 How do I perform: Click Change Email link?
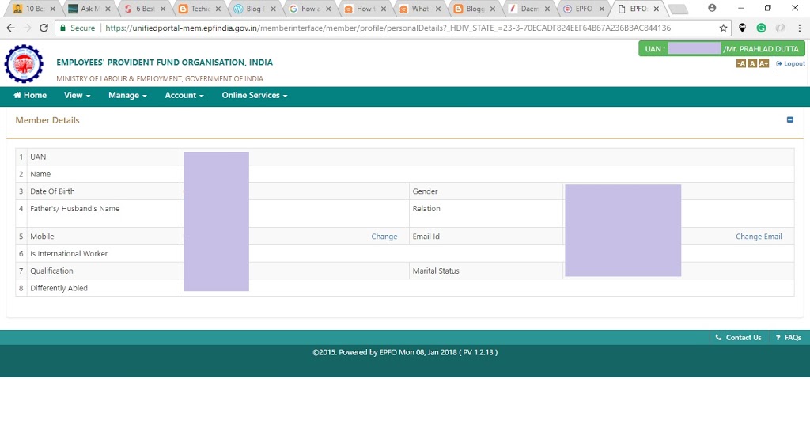click(759, 236)
